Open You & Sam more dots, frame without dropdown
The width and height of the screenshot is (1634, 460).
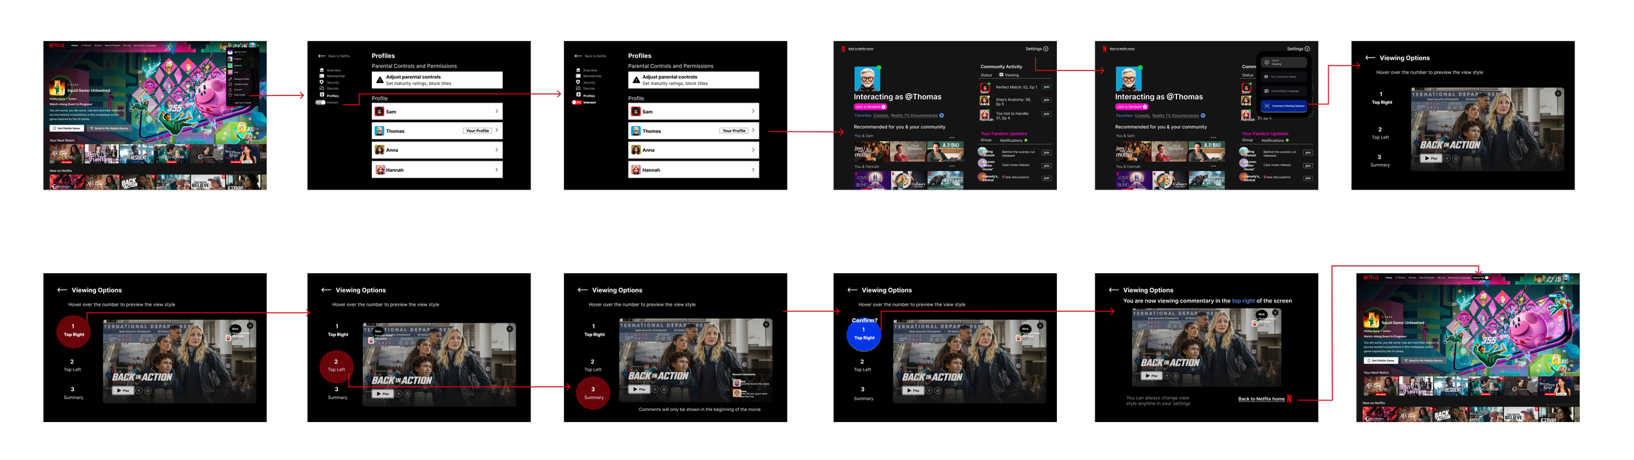click(x=952, y=137)
